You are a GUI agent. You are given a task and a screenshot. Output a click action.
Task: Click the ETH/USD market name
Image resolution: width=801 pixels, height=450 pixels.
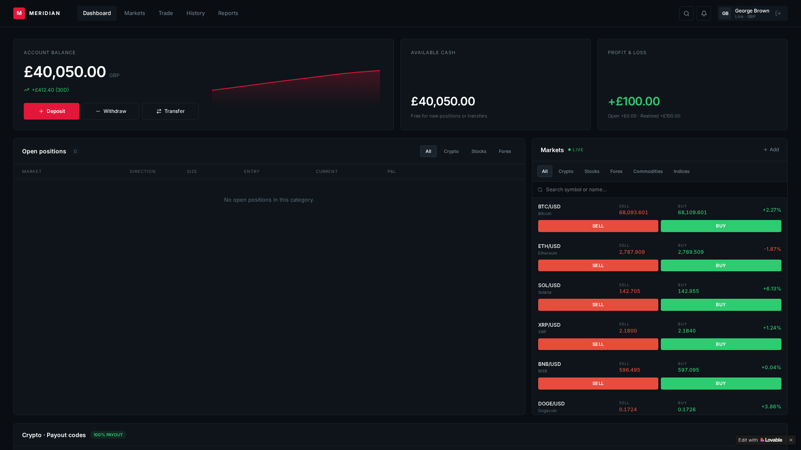tap(549, 246)
